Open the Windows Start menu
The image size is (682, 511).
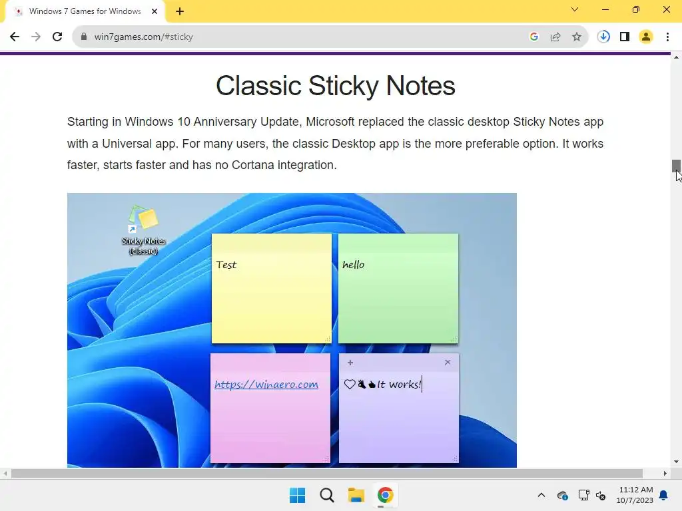point(298,495)
